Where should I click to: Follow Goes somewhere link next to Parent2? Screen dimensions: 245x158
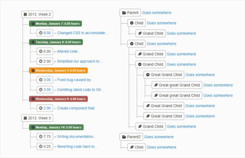[x=159, y=137]
